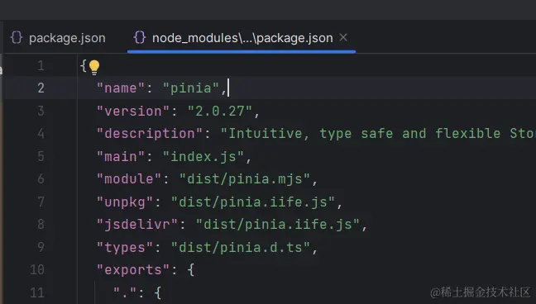Click line number 5 in gutter
This screenshot has height=304, width=536.
(41, 156)
